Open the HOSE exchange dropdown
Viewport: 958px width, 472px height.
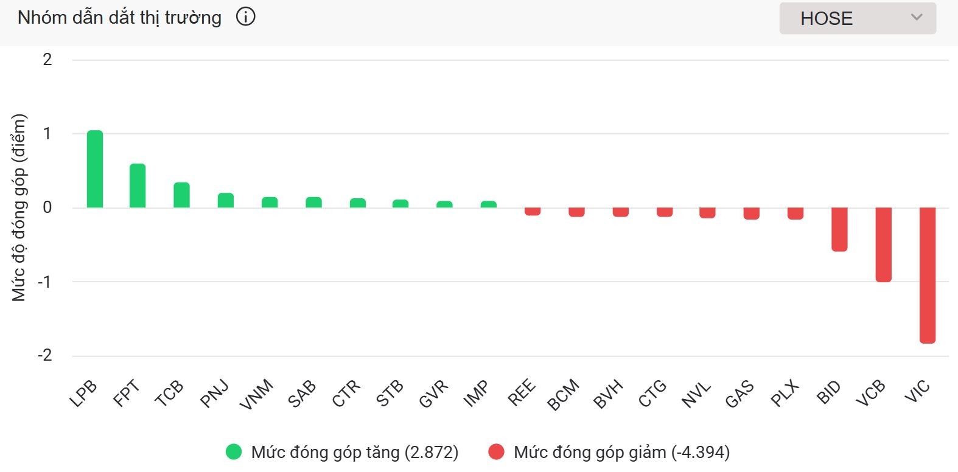pyautogui.click(x=857, y=18)
